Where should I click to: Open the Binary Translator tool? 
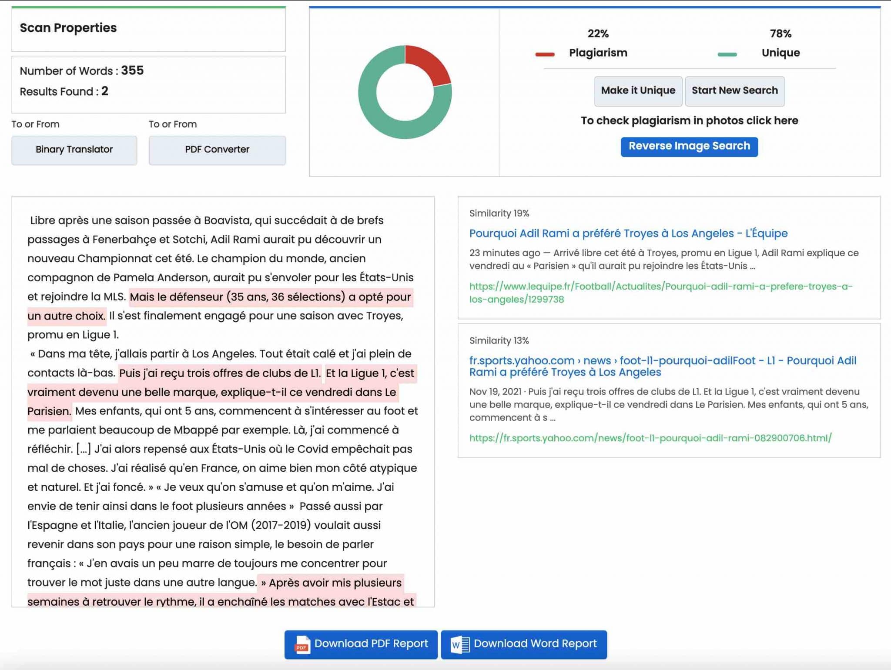coord(74,150)
